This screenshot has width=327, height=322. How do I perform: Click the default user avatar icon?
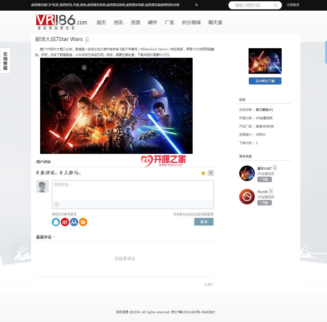coord(42,186)
